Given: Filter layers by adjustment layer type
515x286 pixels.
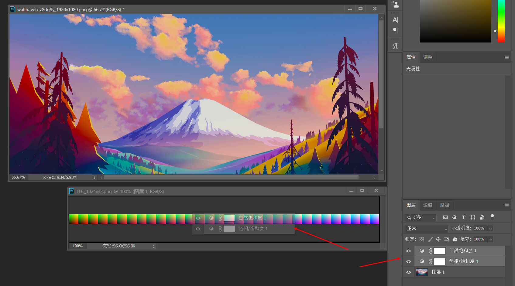Looking at the screenshot, I should pyautogui.click(x=455, y=217).
